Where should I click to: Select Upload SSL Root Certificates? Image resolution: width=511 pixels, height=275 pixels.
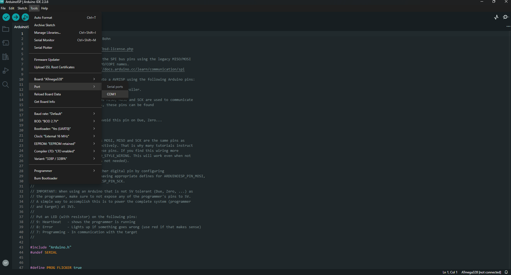click(x=65, y=67)
